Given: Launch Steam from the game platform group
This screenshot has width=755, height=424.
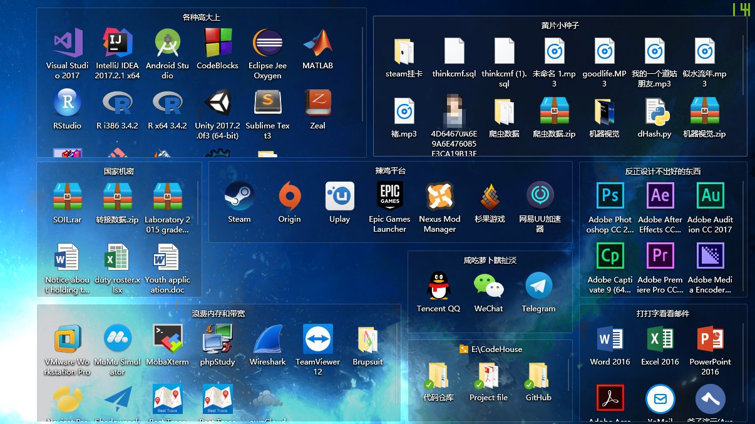Looking at the screenshot, I should tap(239, 197).
